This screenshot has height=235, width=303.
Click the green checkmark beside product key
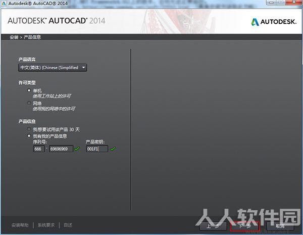(113, 149)
